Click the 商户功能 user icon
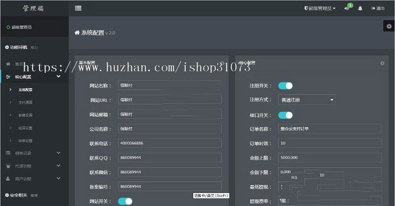The height and width of the screenshot is (206, 395). pyautogui.click(x=8, y=178)
